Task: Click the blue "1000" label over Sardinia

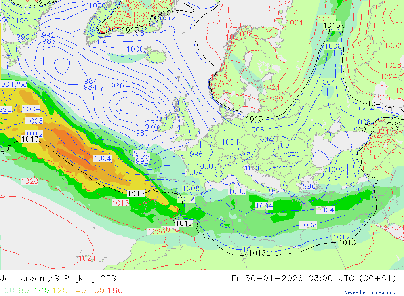Action: pyautogui.click(x=237, y=191)
